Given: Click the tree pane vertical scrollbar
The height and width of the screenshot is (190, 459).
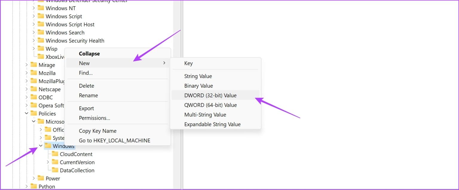Looking at the screenshot, I should coord(177,95).
